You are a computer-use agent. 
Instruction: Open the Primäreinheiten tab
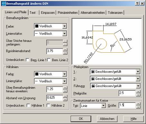coord(68,13)
